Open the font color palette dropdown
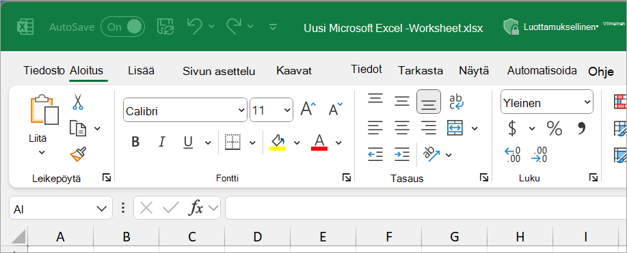 click(x=338, y=143)
